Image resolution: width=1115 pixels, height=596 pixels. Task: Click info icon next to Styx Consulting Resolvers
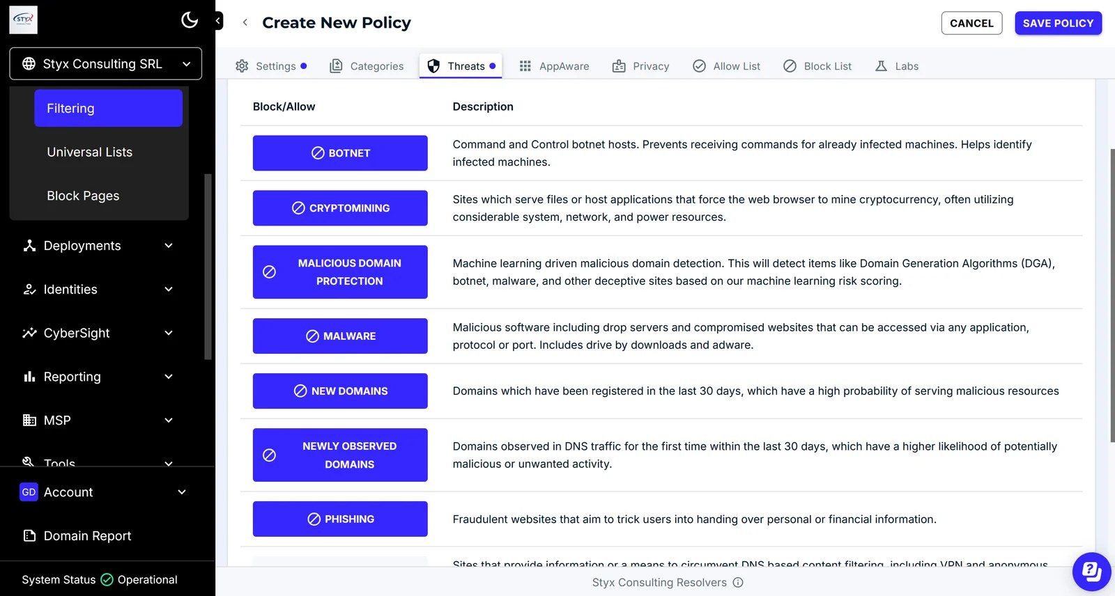point(738,582)
